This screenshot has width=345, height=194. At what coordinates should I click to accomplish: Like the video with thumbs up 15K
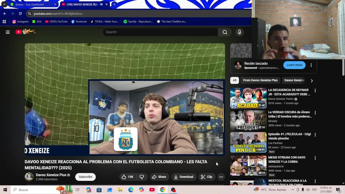(x=128, y=177)
